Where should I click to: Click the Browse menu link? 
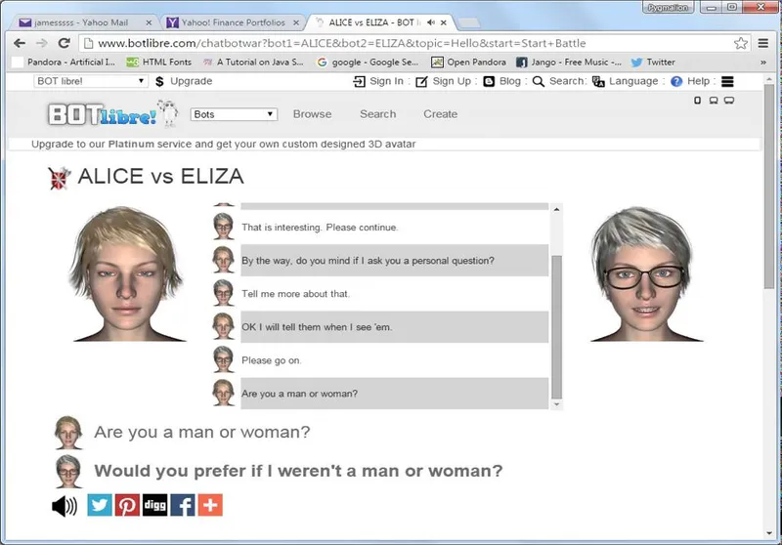tap(312, 114)
